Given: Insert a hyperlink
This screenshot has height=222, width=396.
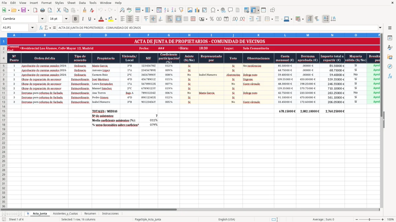Looking at the screenshot, I should (x=223, y=10).
